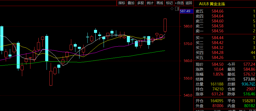Select the 卖五 584.66 ask row

225,11
